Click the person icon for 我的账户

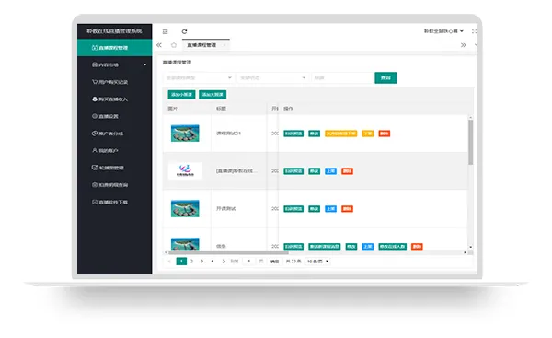pyautogui.click(x=95, y=150)
